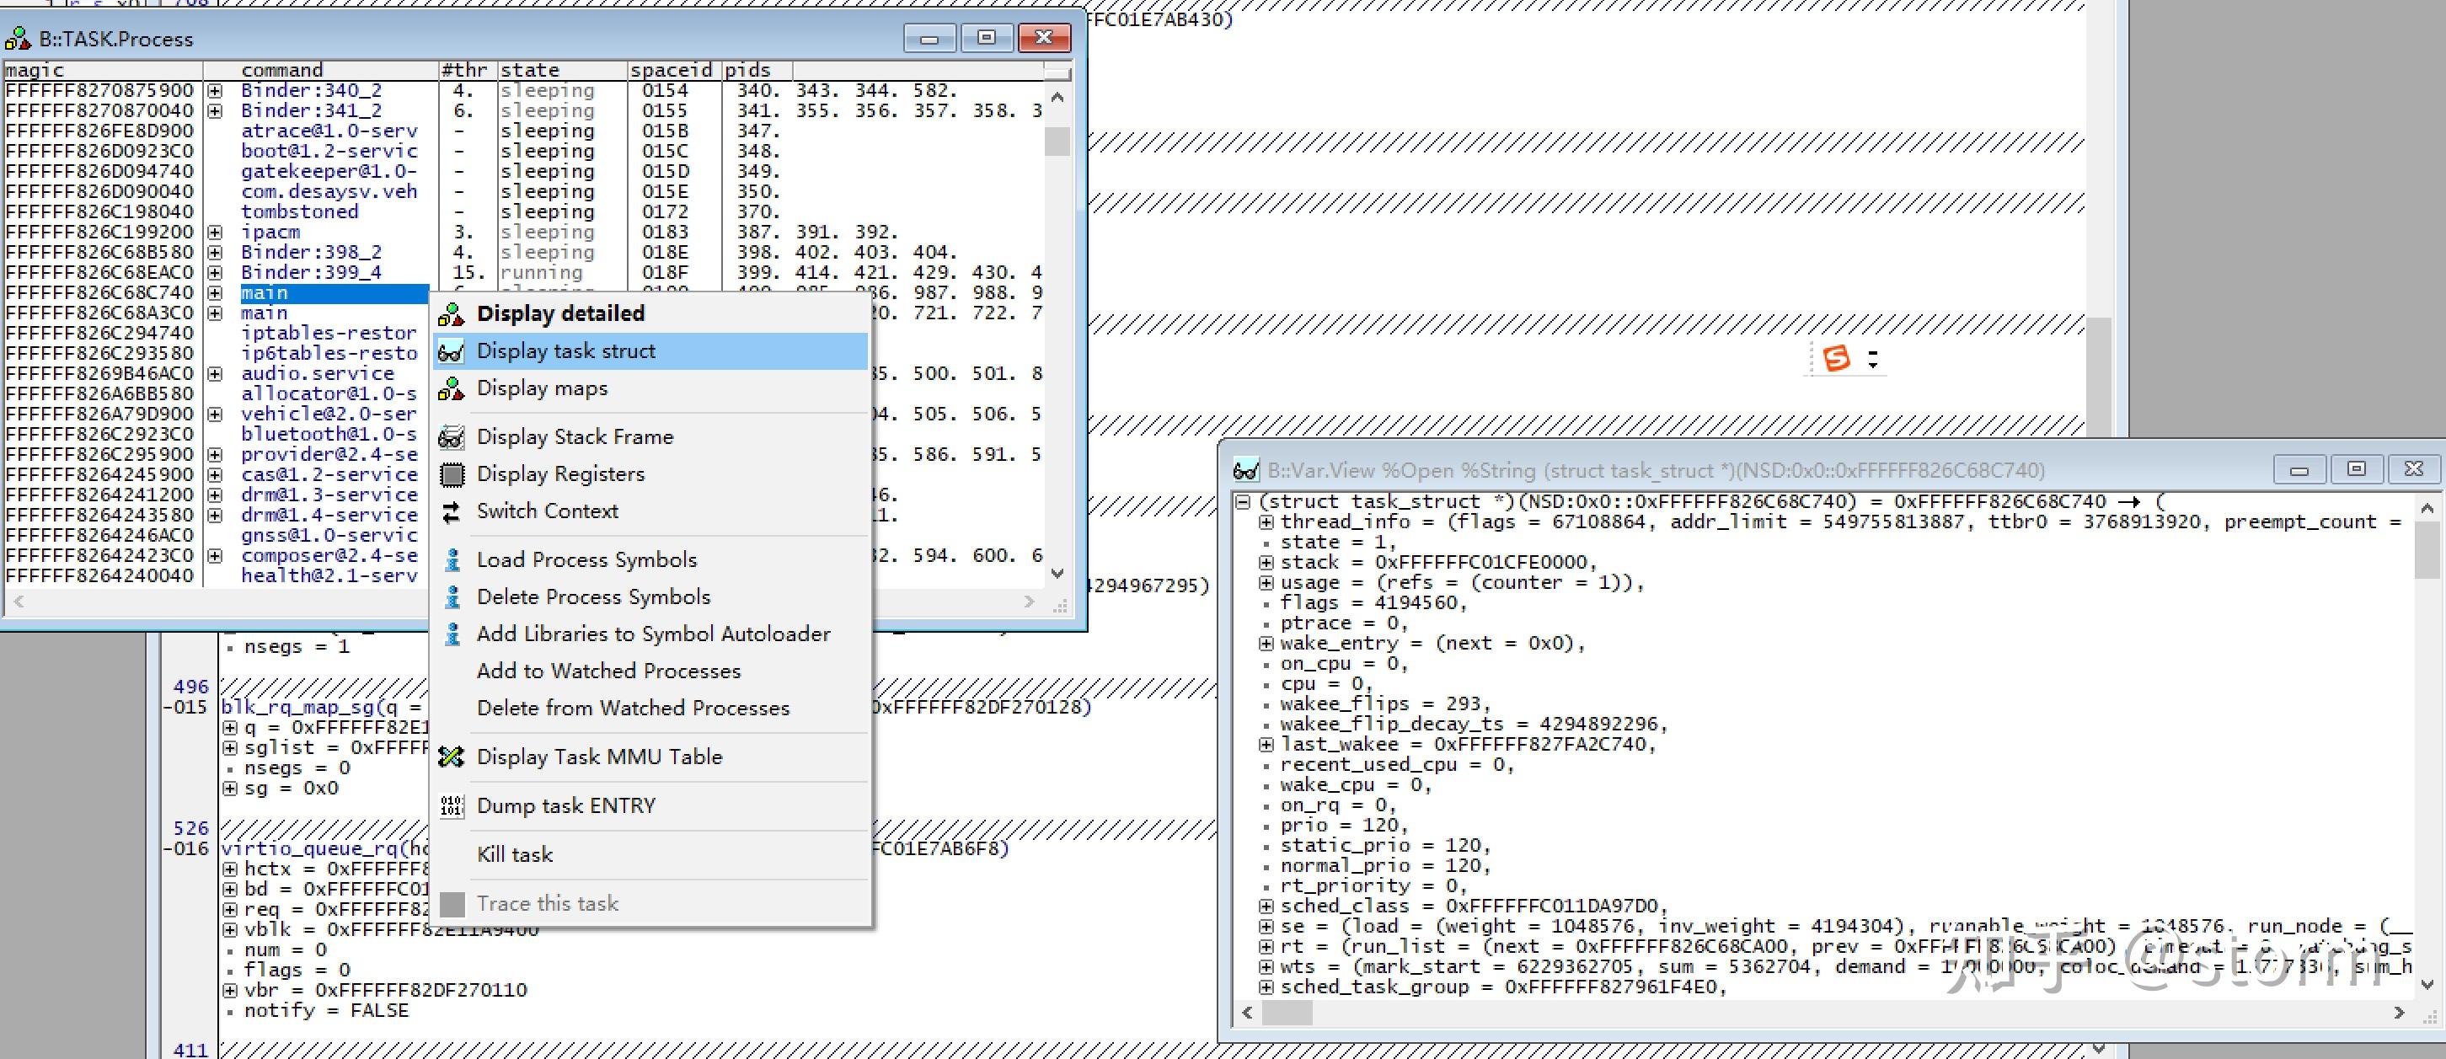This screenshot has width=2446, height=1059.
Task: Click the Load Process Symbols icon
Action: click(453, 560)
